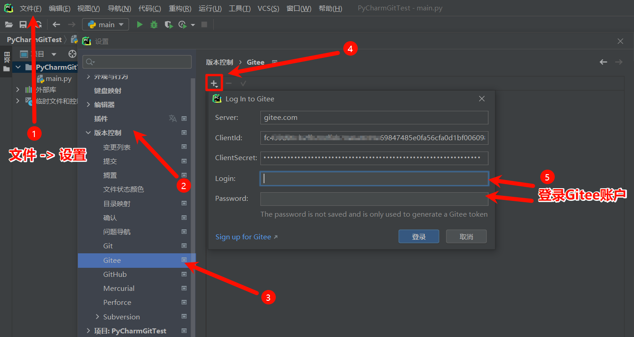Expand the Subversion settings node

point(97,317)
